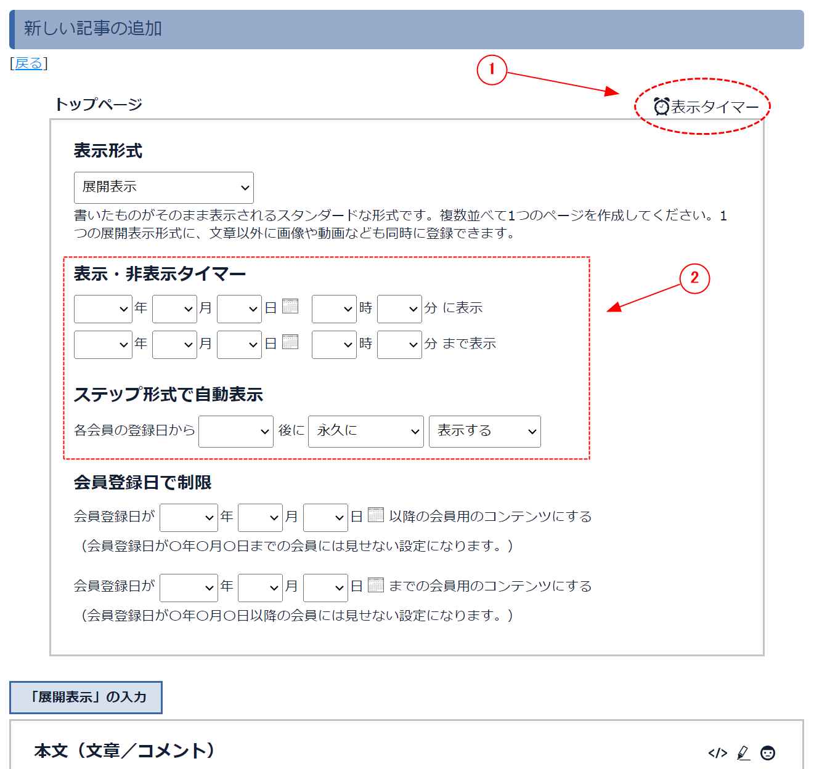Screen dimensions: 814x769
Task: Open day dropdown on the に表示 row
Action: pos(240,309)
